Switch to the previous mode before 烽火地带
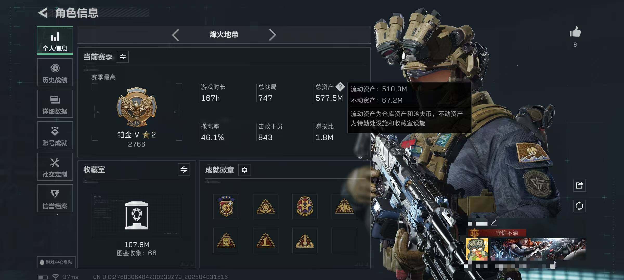 [175, 35]
